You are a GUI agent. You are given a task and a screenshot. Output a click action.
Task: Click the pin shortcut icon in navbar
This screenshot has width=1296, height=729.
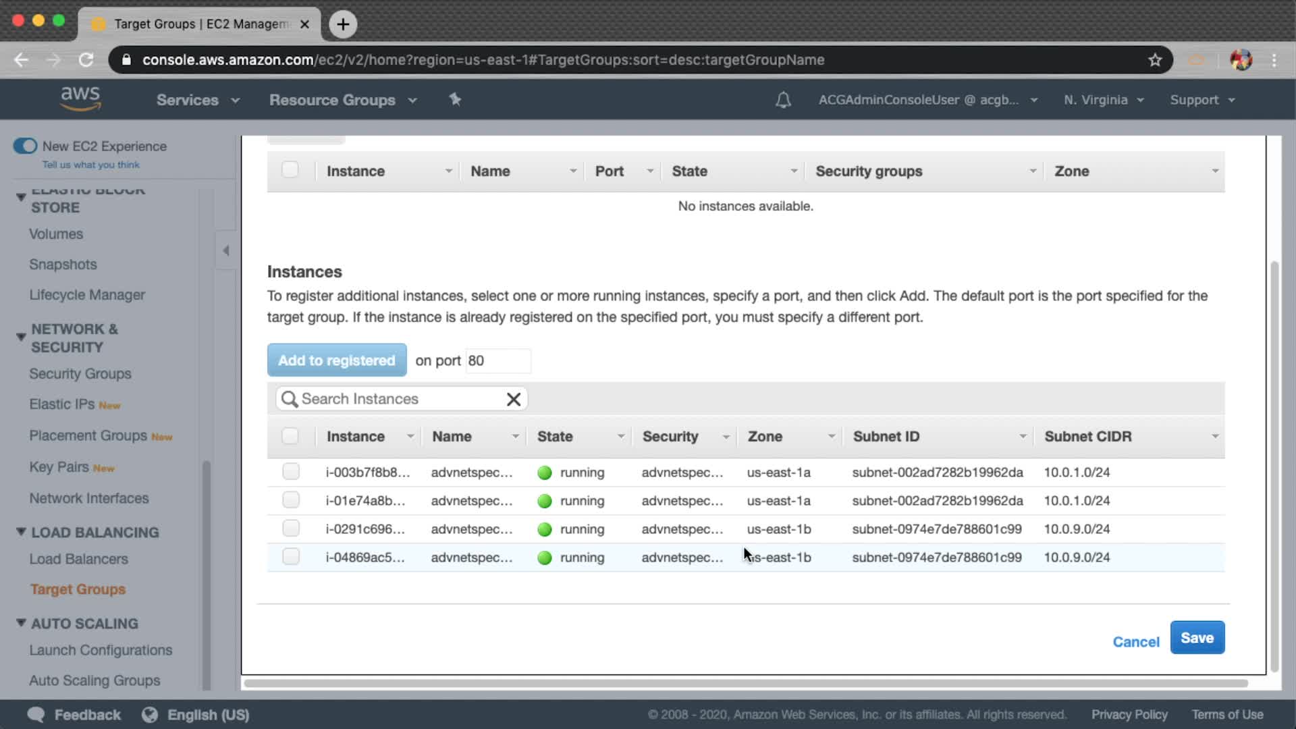(x=455, y=100)
